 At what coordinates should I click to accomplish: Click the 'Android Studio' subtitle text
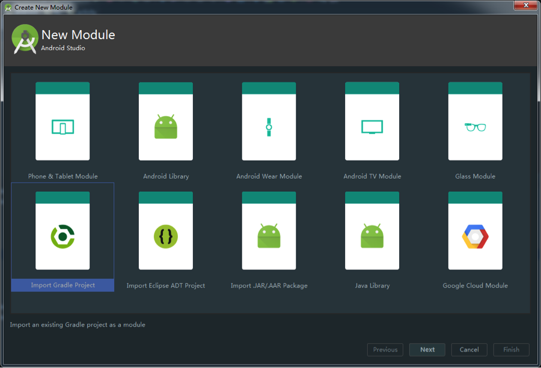[63, 48]
